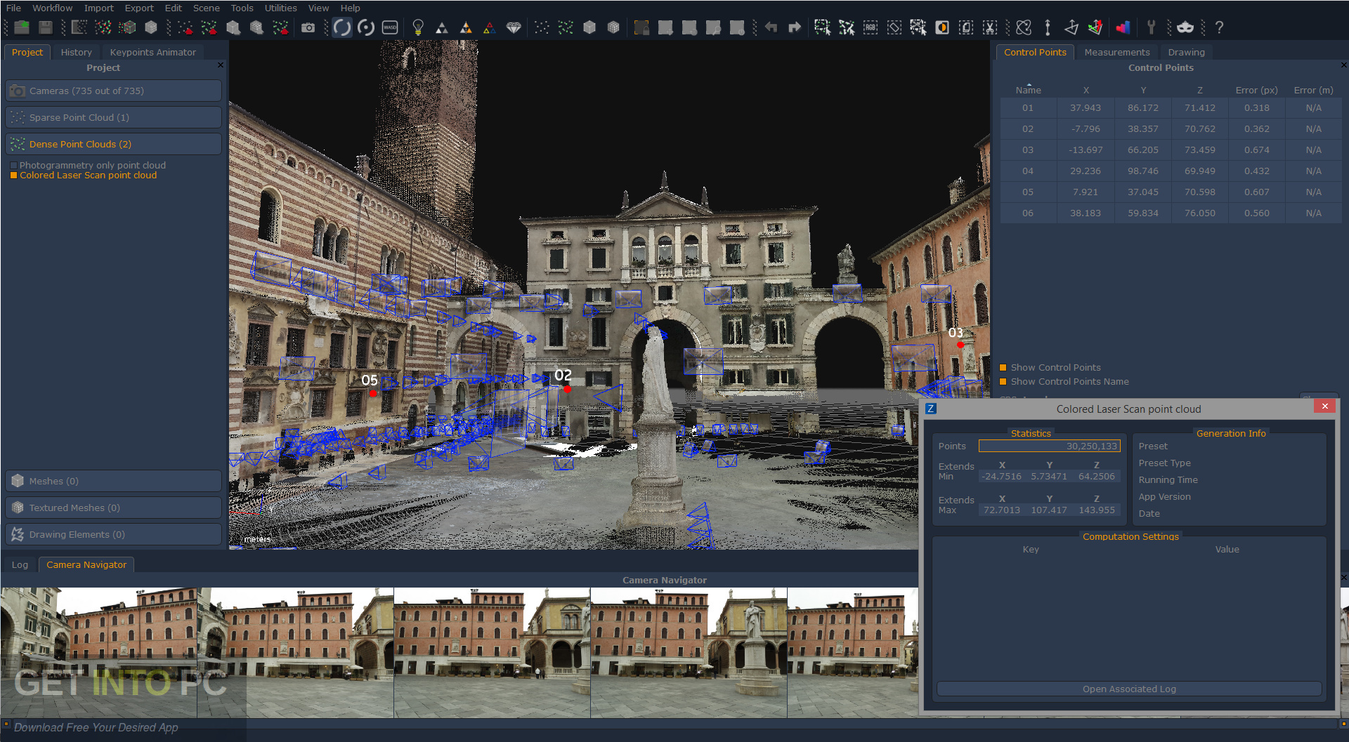Click the Points count field showing 30,250,133
1349x742 pixels.
[1049, 446]
